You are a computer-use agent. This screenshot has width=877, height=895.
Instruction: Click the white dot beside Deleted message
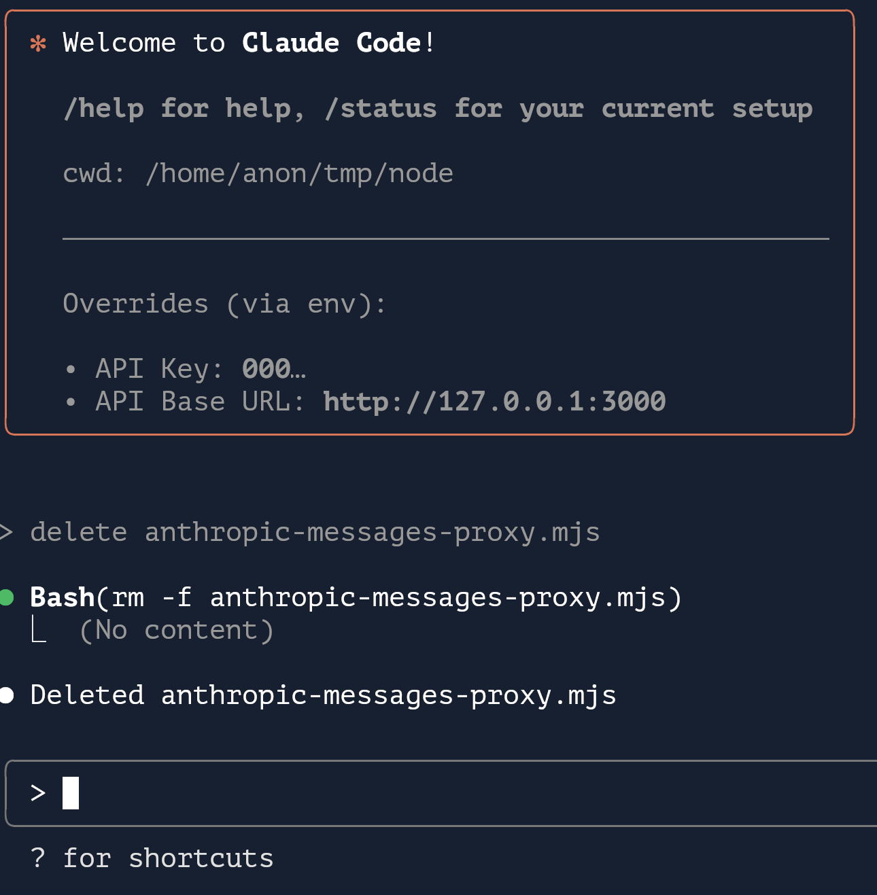pyautogui.click(x=6, y=695)
